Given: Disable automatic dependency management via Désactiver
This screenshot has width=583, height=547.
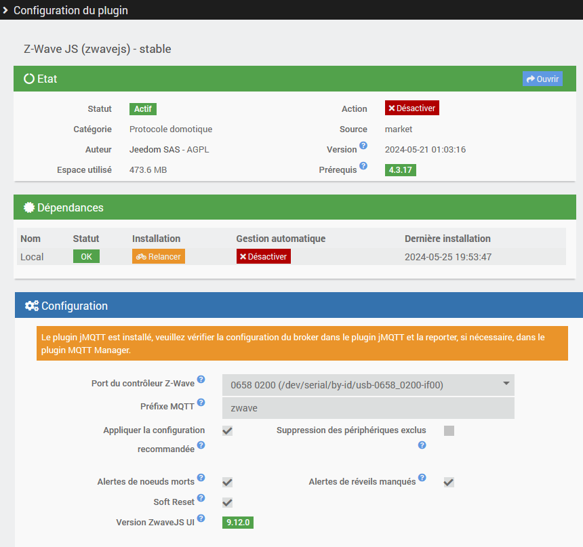Looking at the screenshot, I should click(x=264, y=257).
